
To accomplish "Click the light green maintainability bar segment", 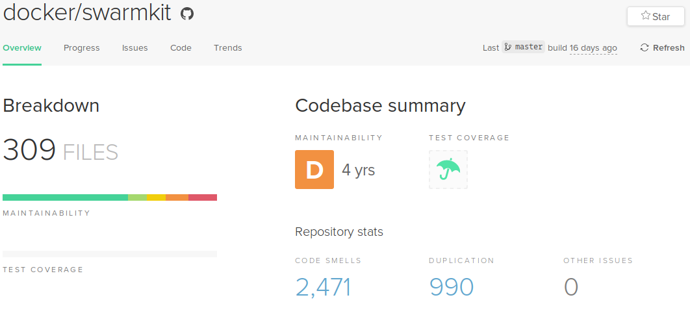I will point(137,197).
